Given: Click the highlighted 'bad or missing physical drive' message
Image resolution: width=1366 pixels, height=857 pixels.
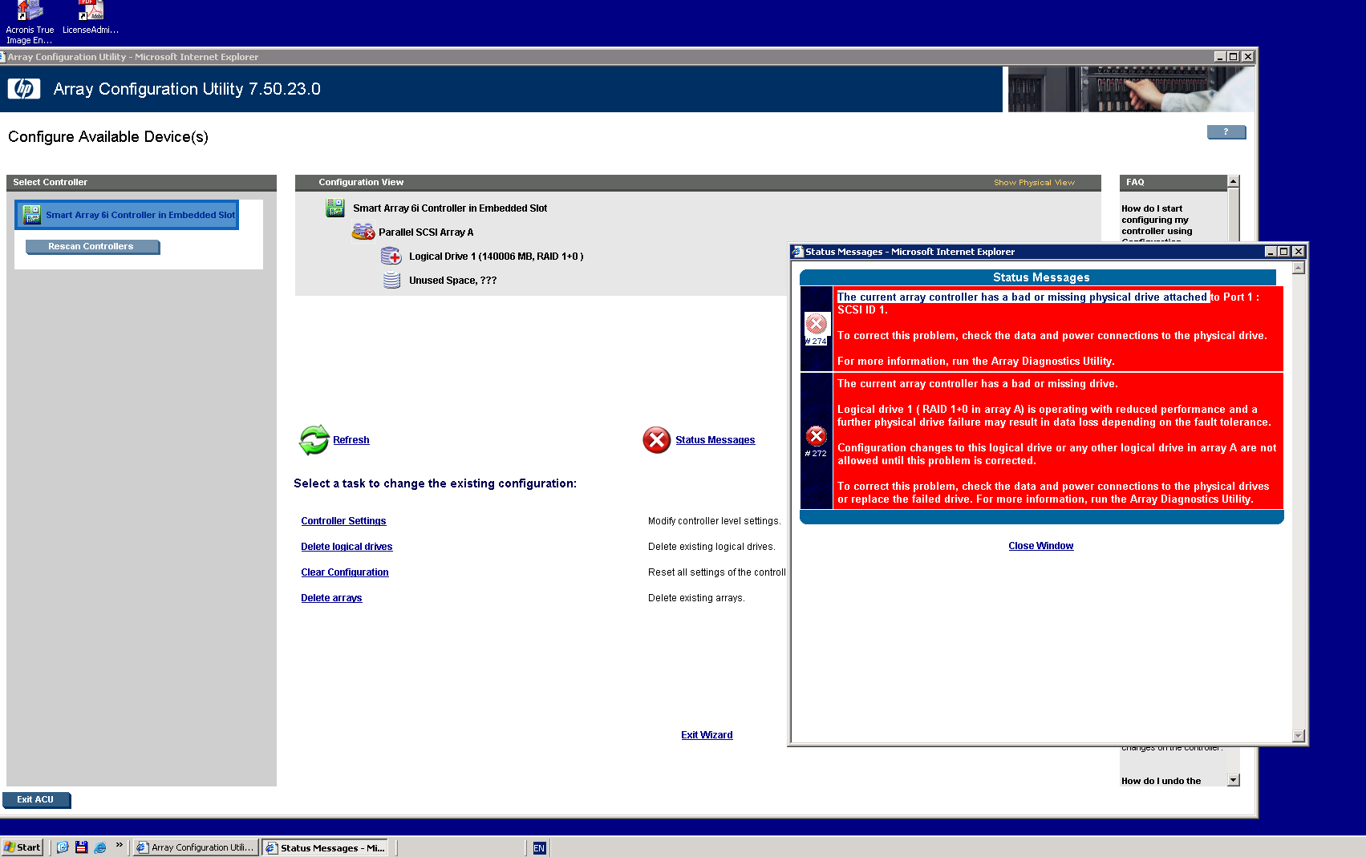Looking at the screenshot, I should point(1022,297).
